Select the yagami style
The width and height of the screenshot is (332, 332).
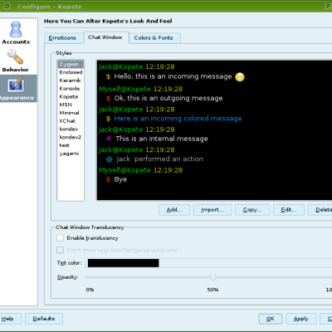pyautogui.click(x=71, y=154)
